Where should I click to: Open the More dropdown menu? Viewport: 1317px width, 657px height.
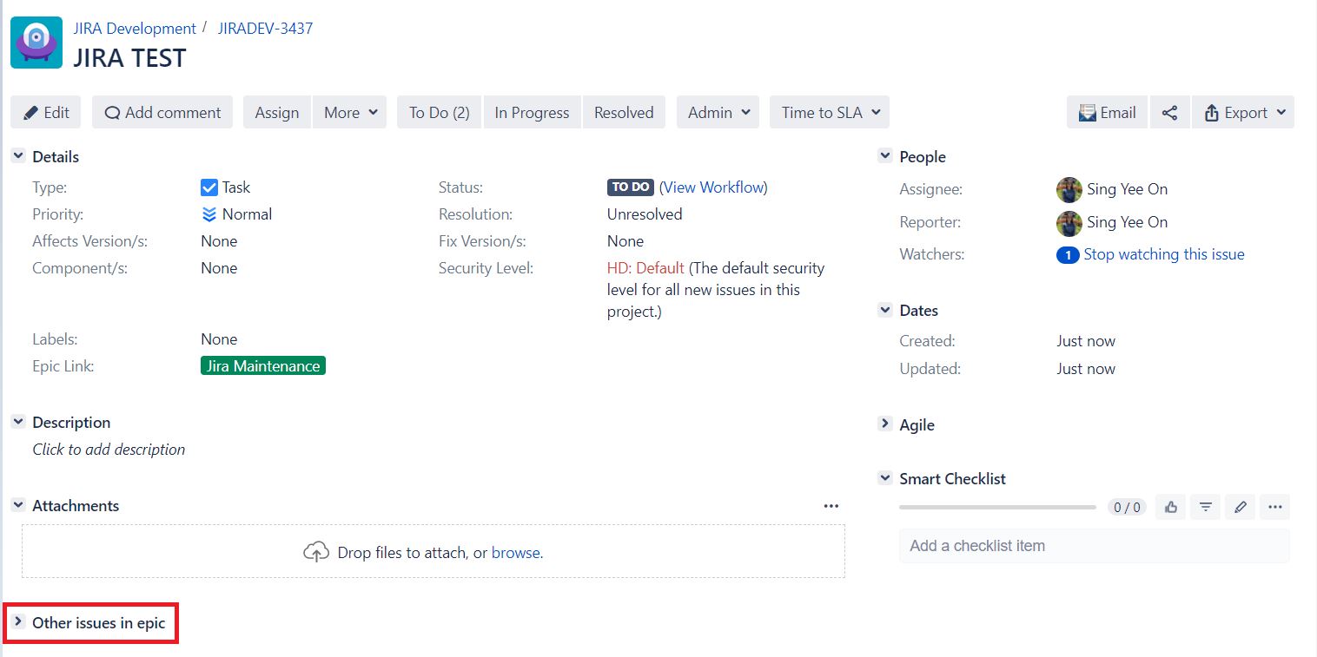[349, 113]
